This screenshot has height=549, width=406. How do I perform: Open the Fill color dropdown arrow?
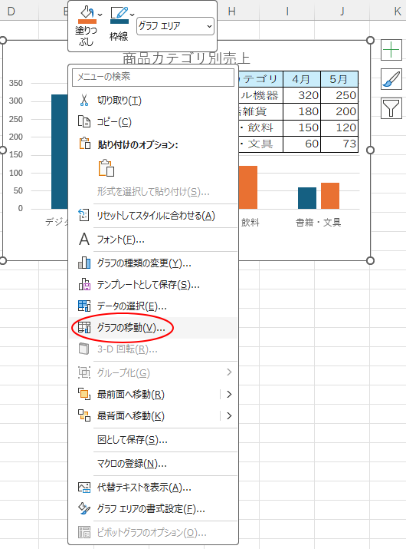pyautogui.click(x=100, y=15)
